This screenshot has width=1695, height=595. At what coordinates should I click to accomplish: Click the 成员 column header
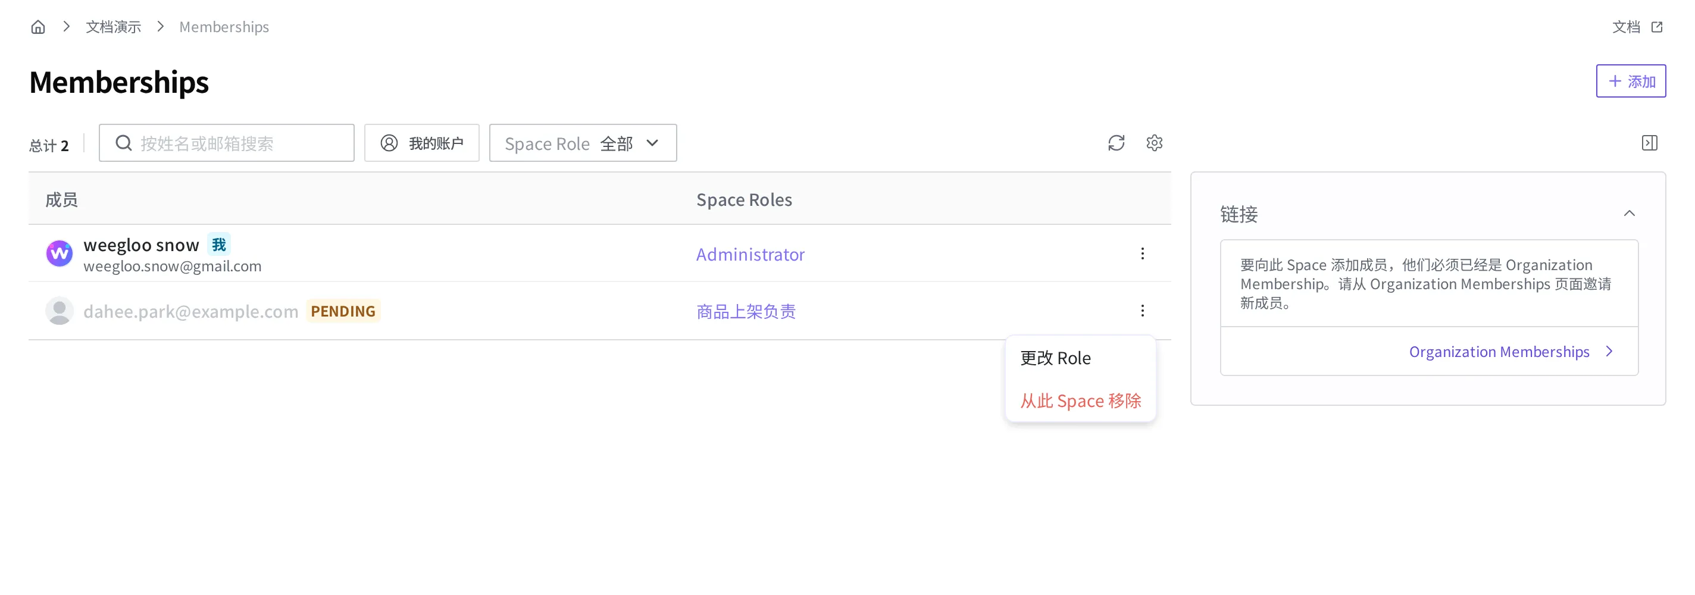click(x=61, y=199)
